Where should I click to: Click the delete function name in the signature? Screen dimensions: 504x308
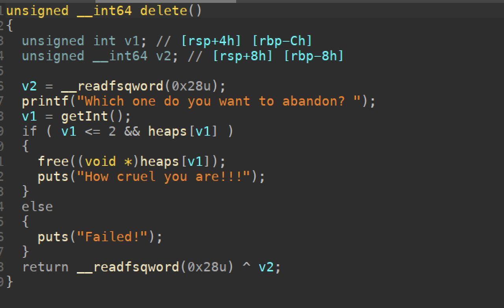[164, 11]
